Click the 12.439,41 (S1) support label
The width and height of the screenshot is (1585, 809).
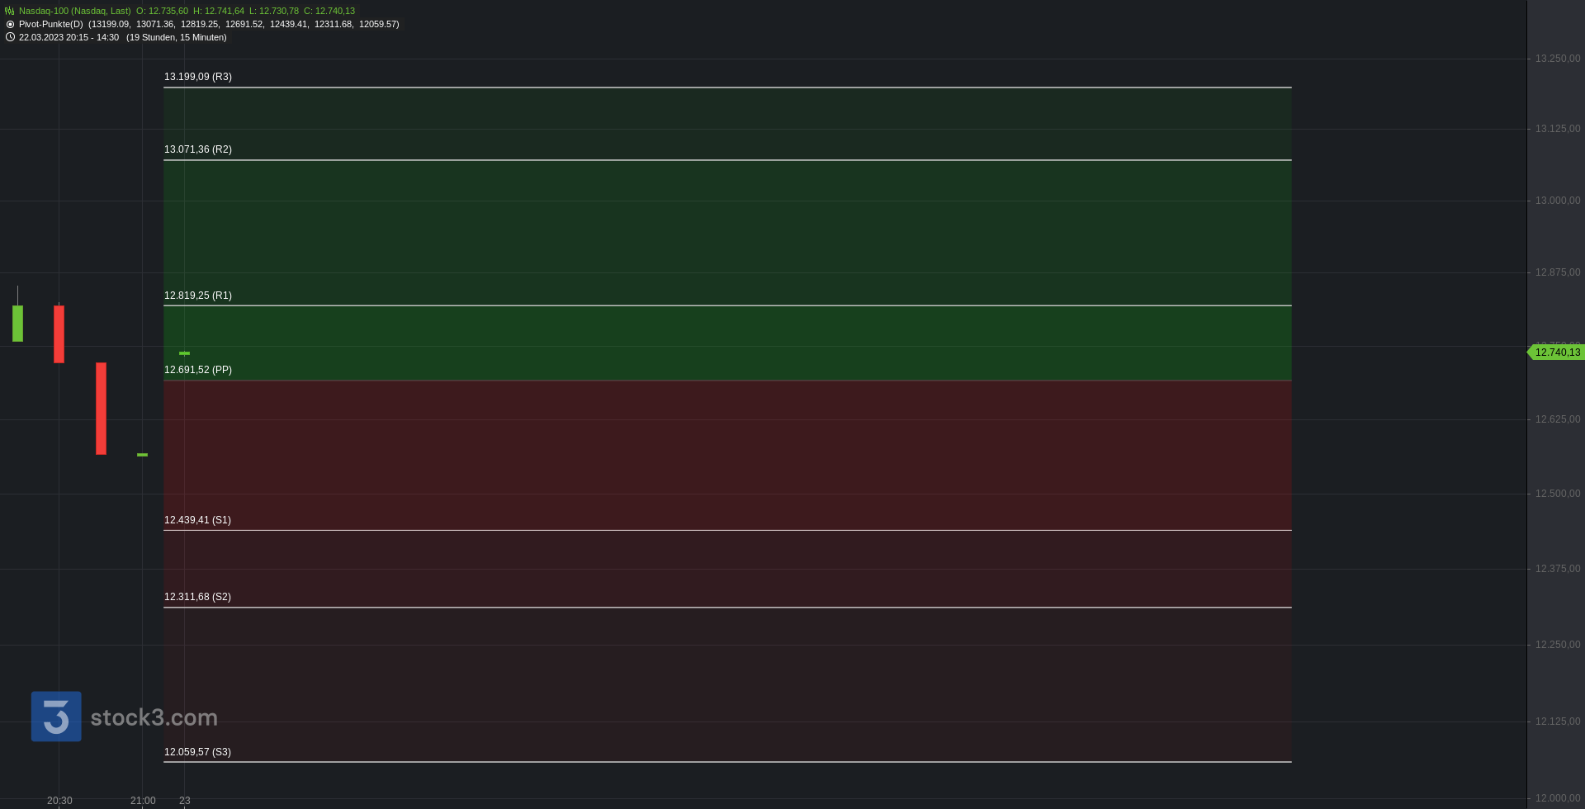[197, 520]
